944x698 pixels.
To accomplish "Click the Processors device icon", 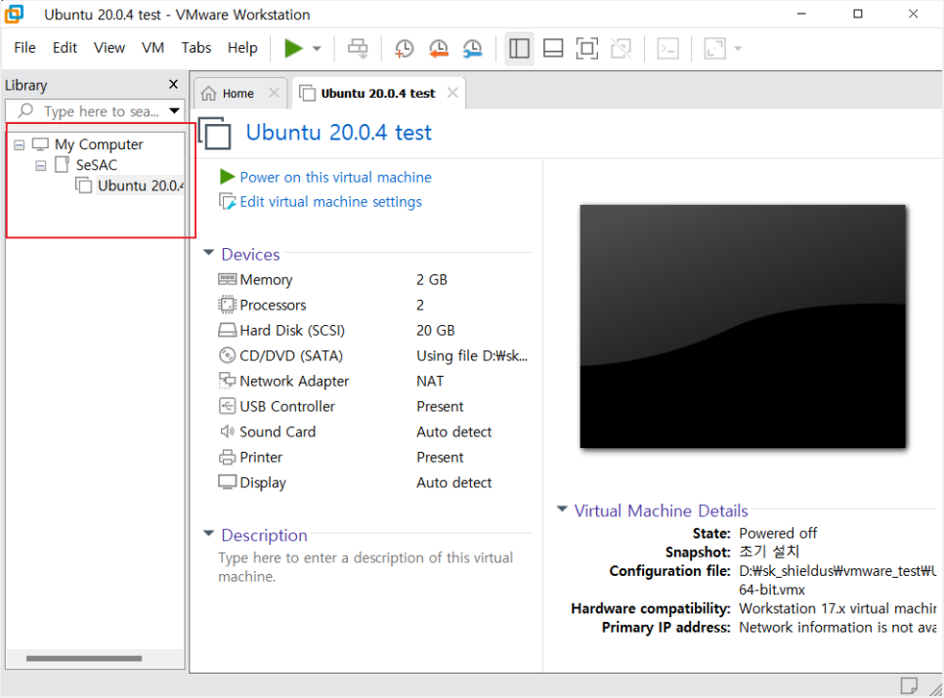I will pos(227,305).
